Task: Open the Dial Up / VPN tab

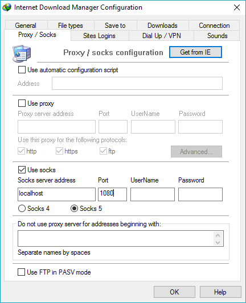Action: click(x=162, y=36)
